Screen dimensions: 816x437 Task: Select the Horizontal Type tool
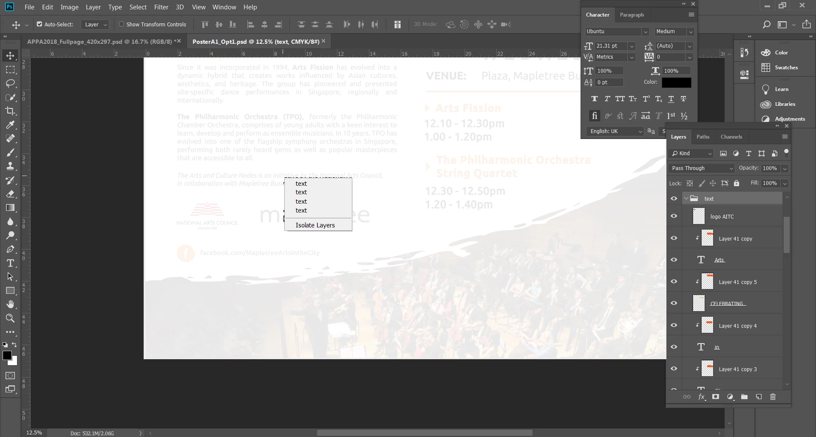11,263
